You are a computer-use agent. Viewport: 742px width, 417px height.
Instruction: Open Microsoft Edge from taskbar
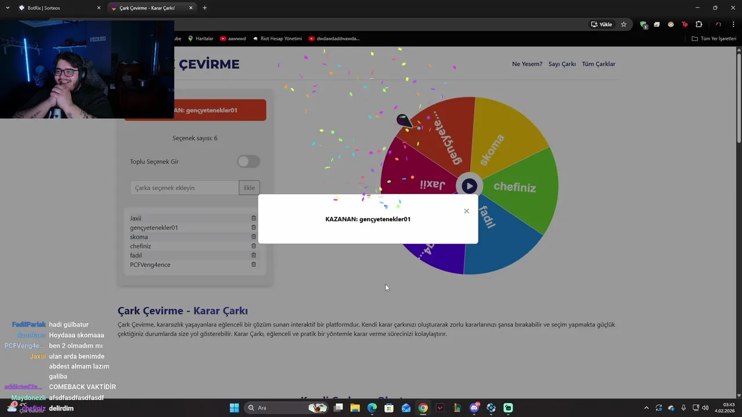(372, 408)
